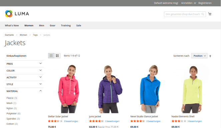Expand the Color filter
Image resolution: width=221 pixels, height=128 pixels.
[24, 71]
